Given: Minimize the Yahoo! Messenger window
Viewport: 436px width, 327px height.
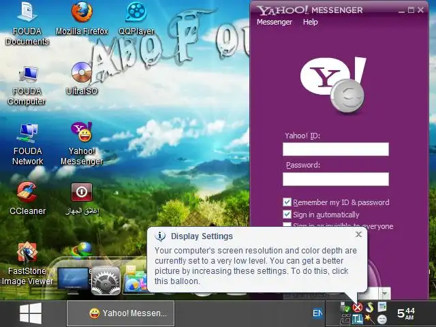Looking at the screenshot, I should [x=401, y=11].
